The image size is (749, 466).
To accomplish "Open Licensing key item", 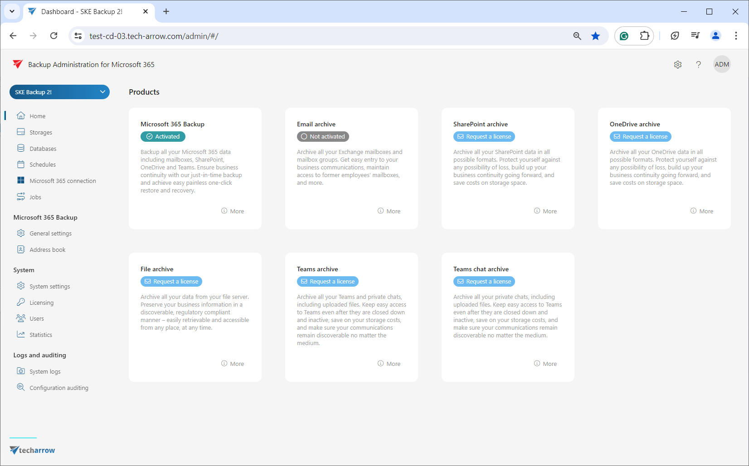I will coord(41,303).
